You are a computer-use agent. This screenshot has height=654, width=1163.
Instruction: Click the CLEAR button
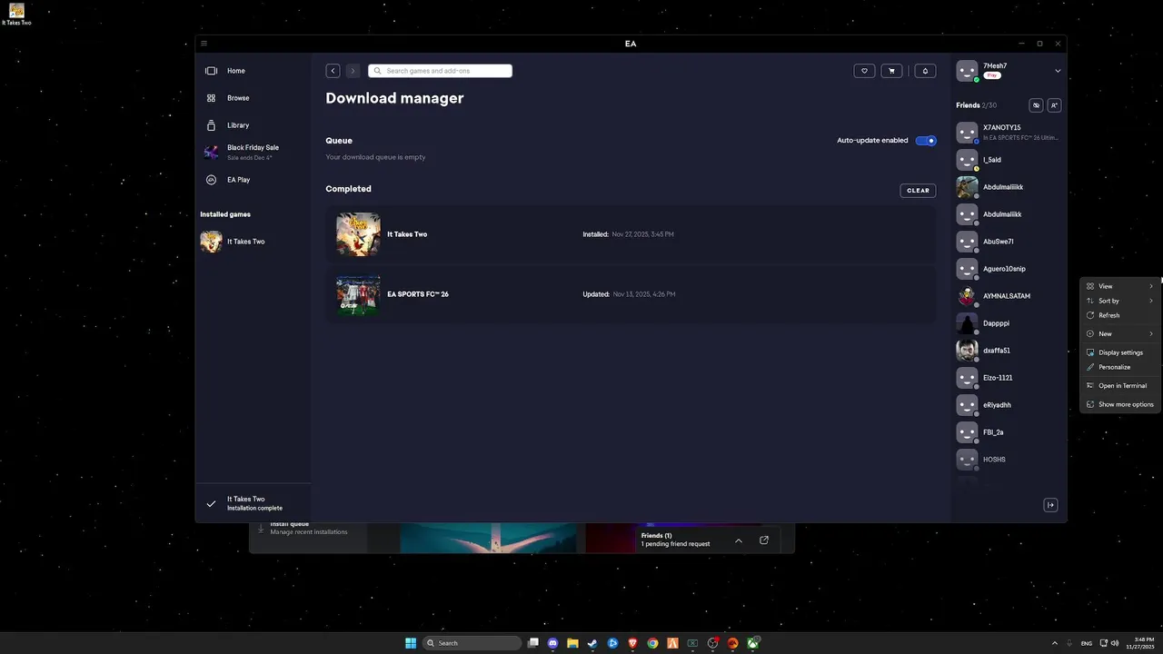pyautogui.click(x=918, y=191)
